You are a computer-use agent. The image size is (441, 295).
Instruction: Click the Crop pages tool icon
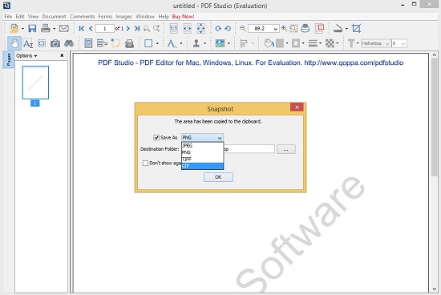(x=356, y=28)
